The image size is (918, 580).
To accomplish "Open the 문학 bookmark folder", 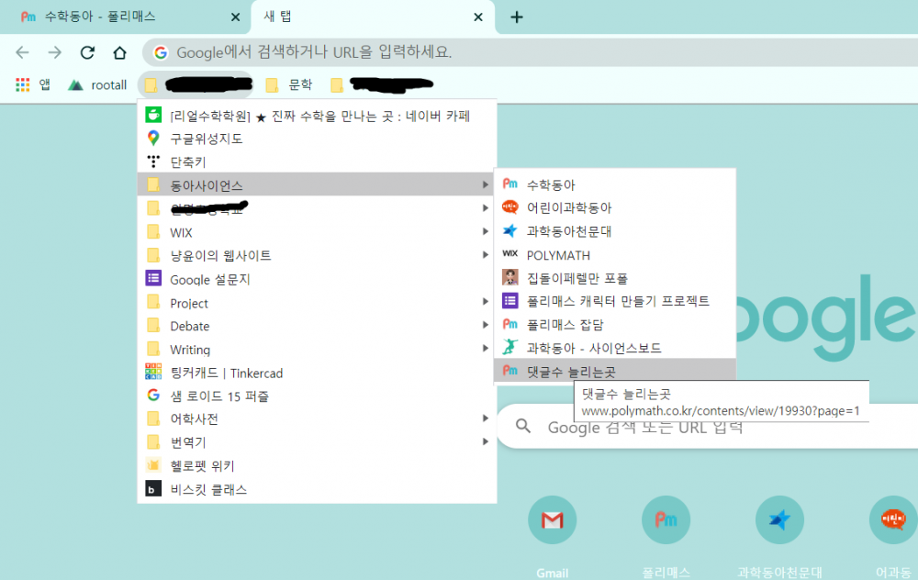I will (x=288, y=84).
